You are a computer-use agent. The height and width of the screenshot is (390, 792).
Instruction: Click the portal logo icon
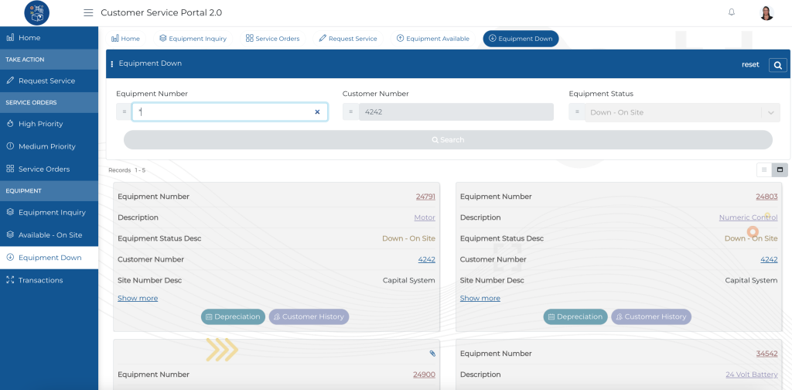coord(37,12)
